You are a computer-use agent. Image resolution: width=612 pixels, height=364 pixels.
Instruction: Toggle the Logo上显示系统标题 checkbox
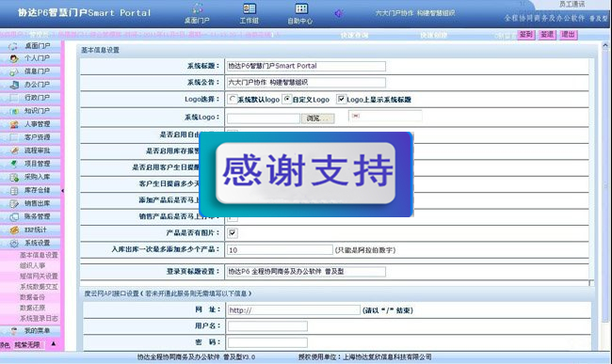[x=341, y=99]
